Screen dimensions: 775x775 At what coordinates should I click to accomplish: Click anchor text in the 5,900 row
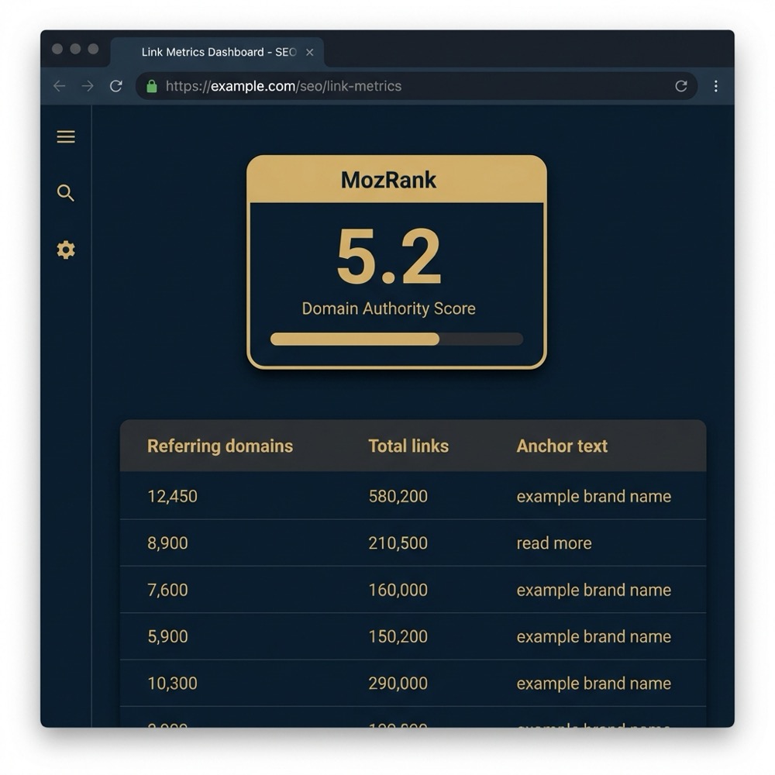[594, 636]
